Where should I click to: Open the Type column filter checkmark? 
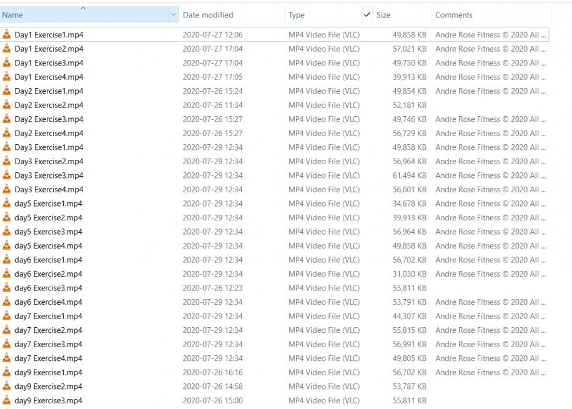367,15
